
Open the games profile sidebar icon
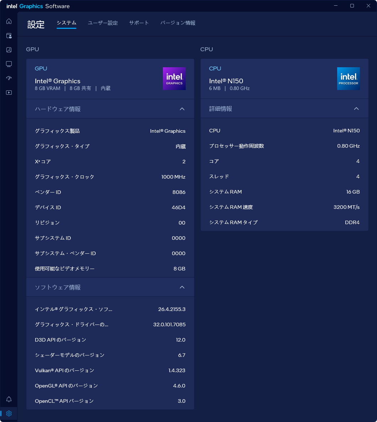[9, 36]
